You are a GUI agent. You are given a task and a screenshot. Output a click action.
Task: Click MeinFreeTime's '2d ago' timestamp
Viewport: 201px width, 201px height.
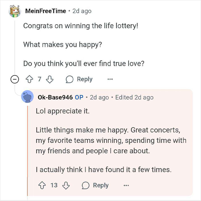(x=82, y=11)
